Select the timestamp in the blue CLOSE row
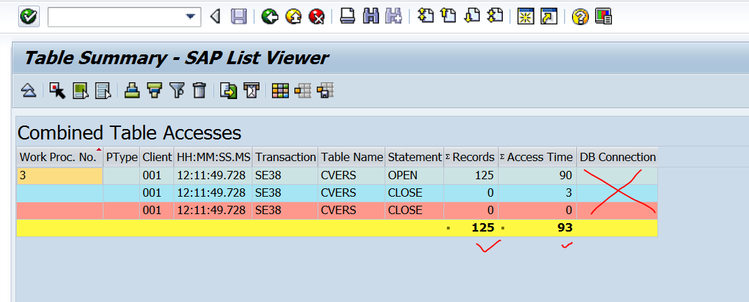Screen dimensions: 749x302 tap(213, 193)
